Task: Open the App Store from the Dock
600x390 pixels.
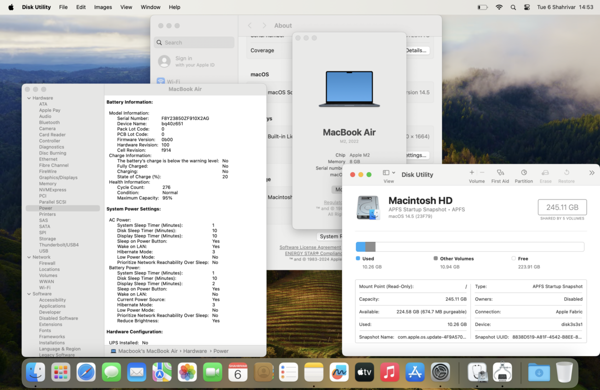Action: (415, 372)
